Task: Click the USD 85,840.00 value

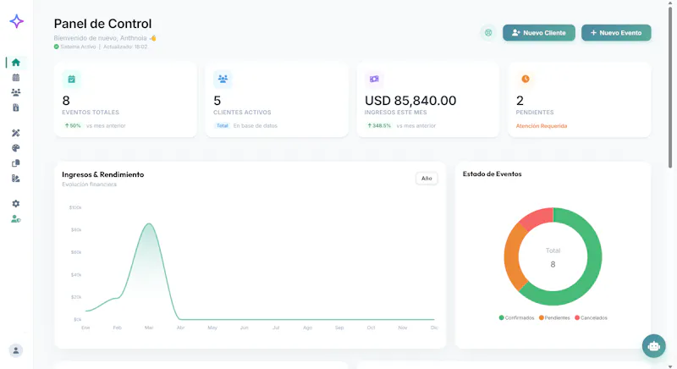Action: coord(410,101)
